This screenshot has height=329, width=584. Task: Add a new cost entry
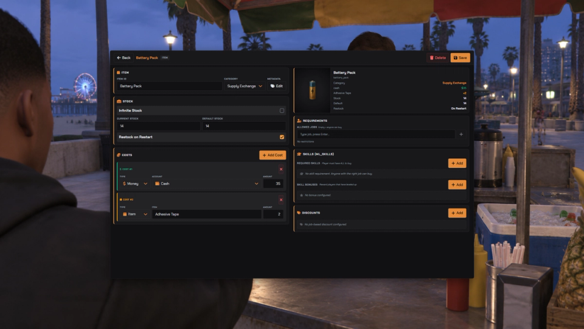(273, 155)
